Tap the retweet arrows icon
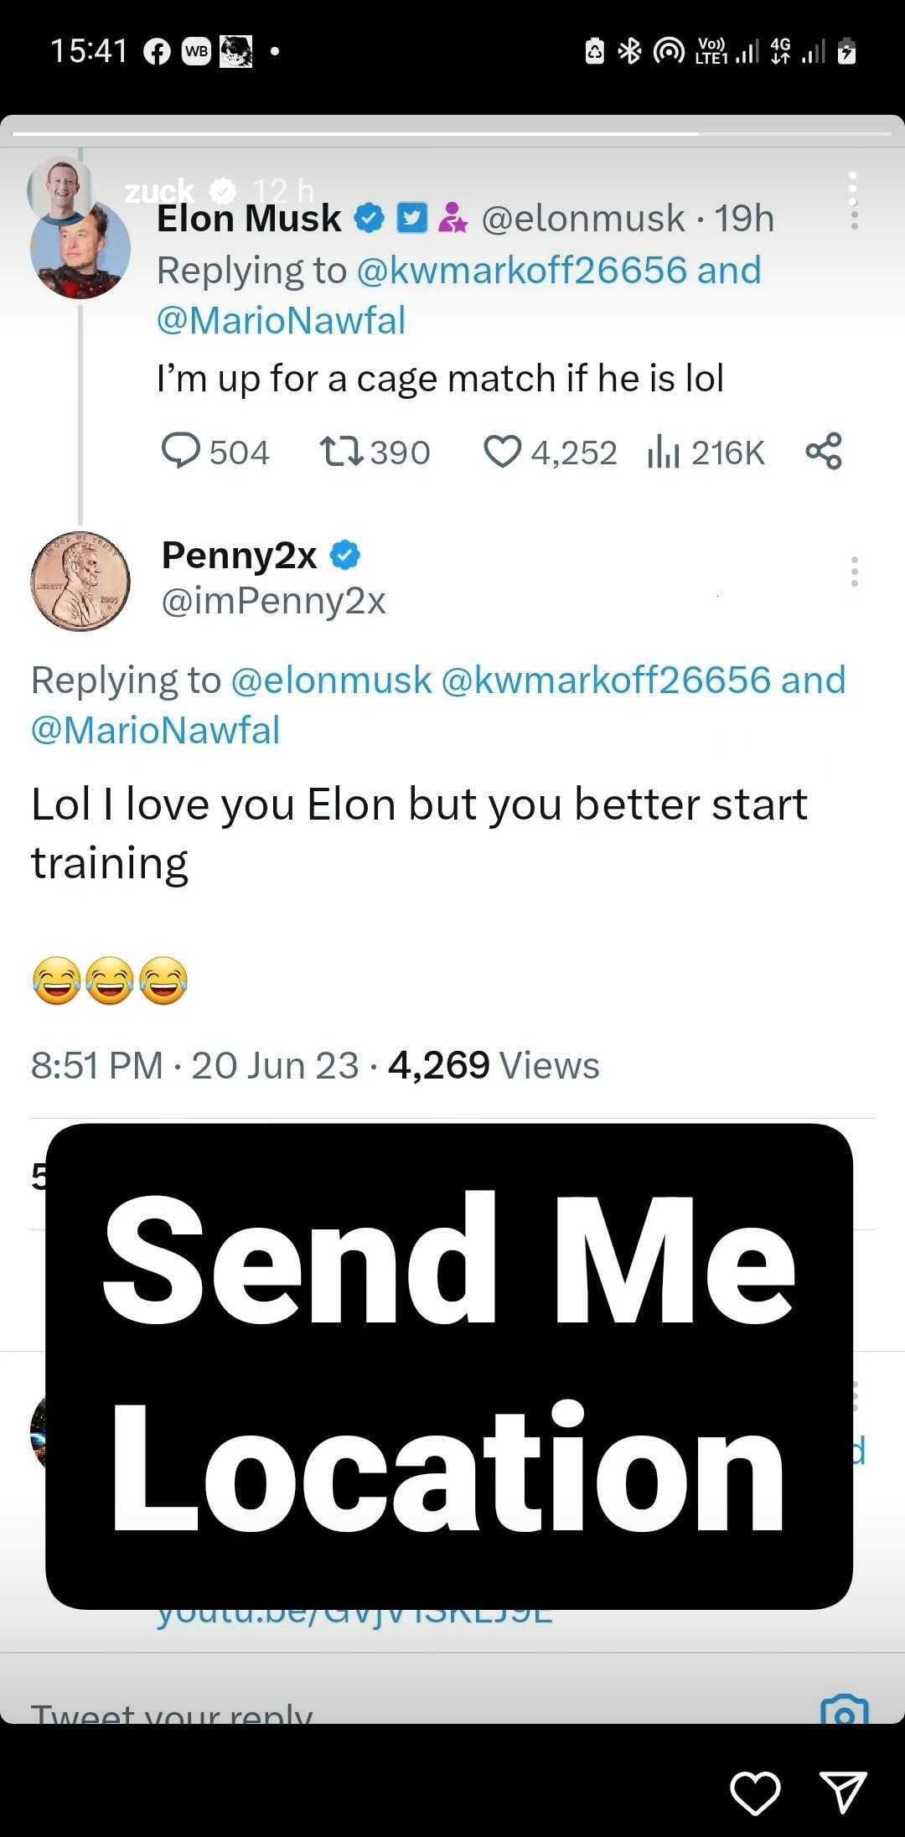The width and height of the screenshot is (905, 1837). click(341, 452)
